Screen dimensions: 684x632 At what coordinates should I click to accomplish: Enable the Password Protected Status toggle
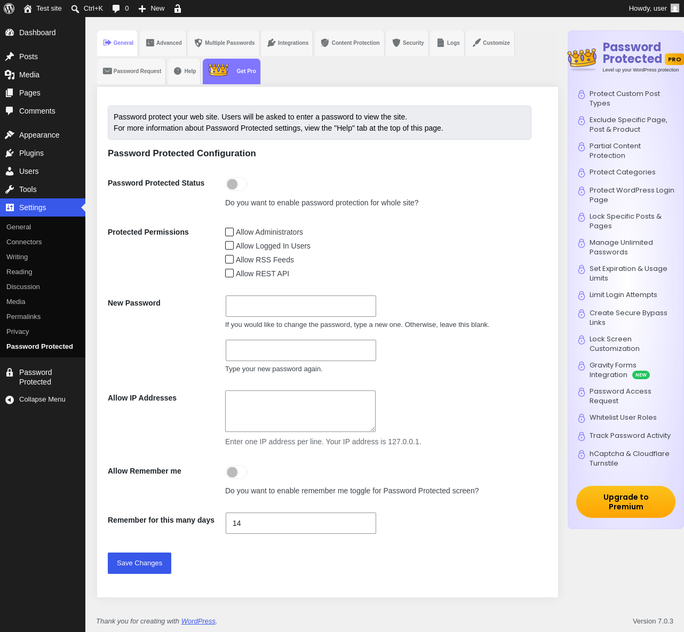236,184
